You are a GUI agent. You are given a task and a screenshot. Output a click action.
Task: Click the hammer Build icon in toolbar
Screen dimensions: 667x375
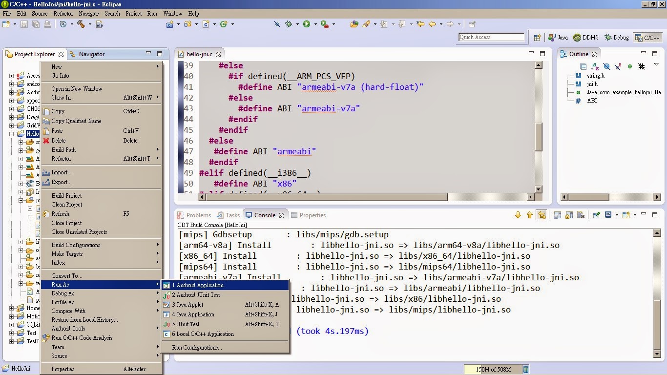(x=81, y=24)
